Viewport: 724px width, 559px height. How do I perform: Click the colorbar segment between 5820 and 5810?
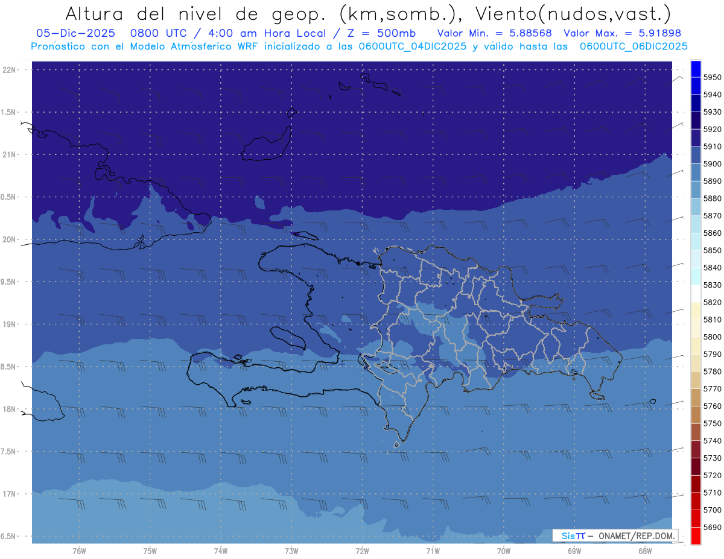696,311
